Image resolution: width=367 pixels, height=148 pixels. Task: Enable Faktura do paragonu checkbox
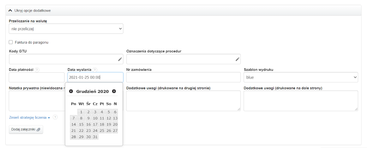pyautogui.click(x=11, y=42)
